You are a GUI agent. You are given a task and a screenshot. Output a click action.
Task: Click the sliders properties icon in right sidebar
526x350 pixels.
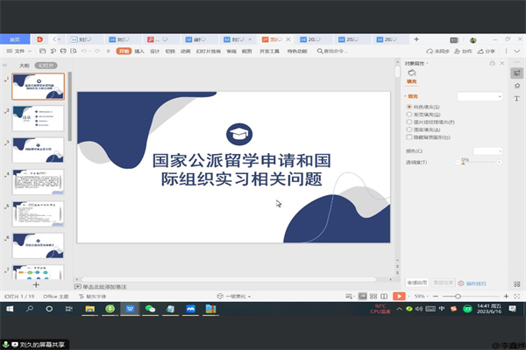click(516, 73)
